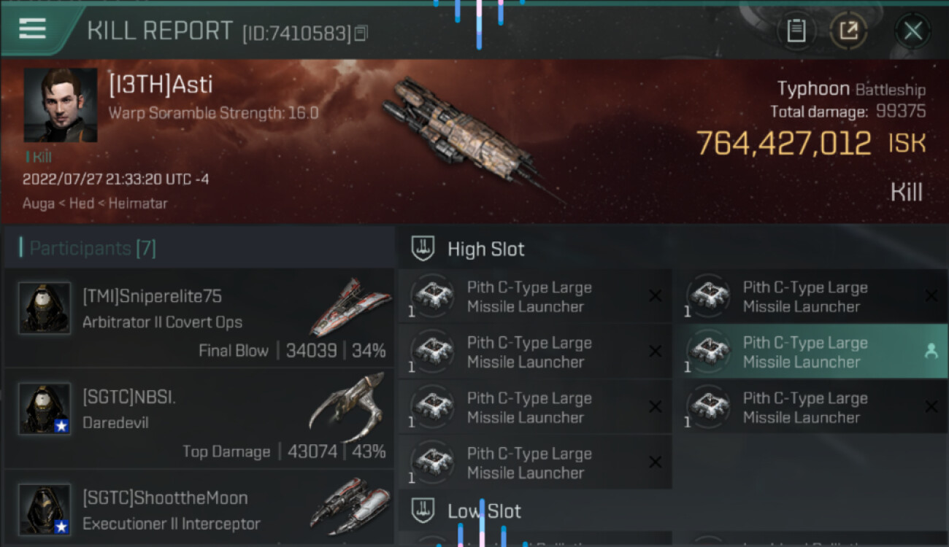Click the Low Slot section icon
Screen dimensions: 949x547
pos(423,511)
